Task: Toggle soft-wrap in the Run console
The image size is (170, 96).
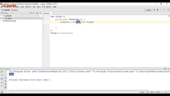Action: 5,78
